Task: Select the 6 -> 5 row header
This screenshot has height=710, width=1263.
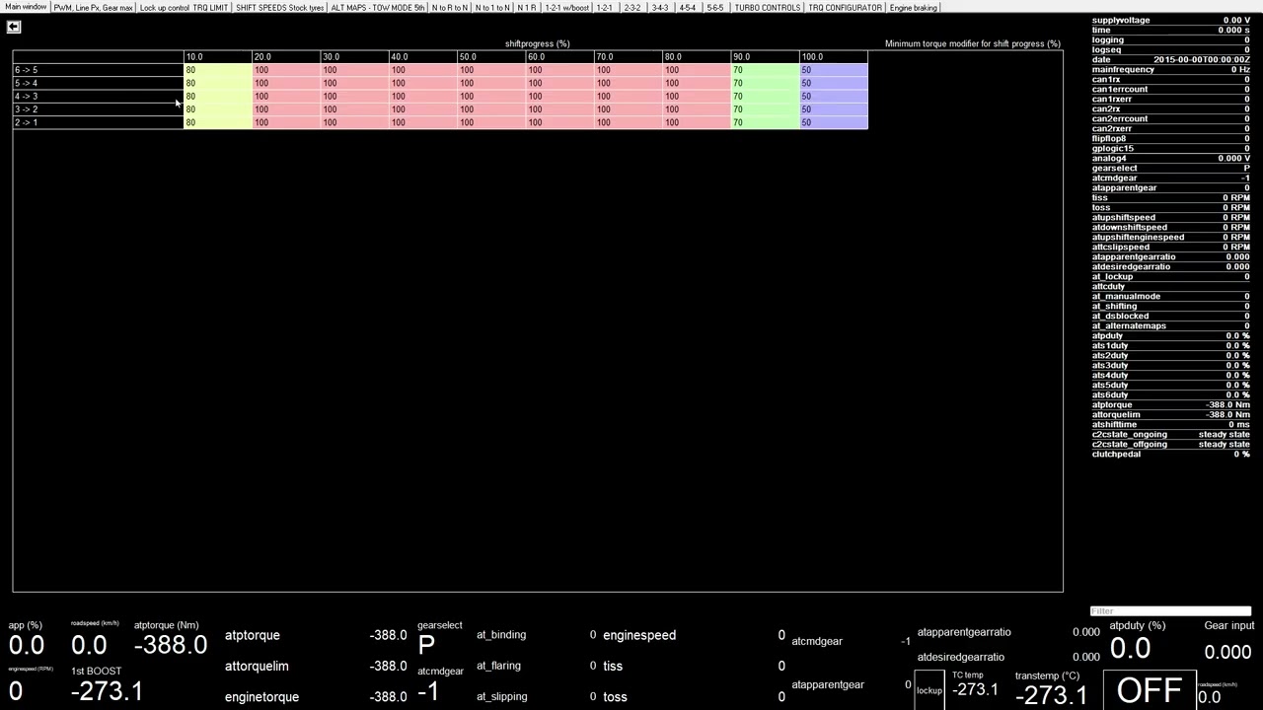Action: click(98, 70)
